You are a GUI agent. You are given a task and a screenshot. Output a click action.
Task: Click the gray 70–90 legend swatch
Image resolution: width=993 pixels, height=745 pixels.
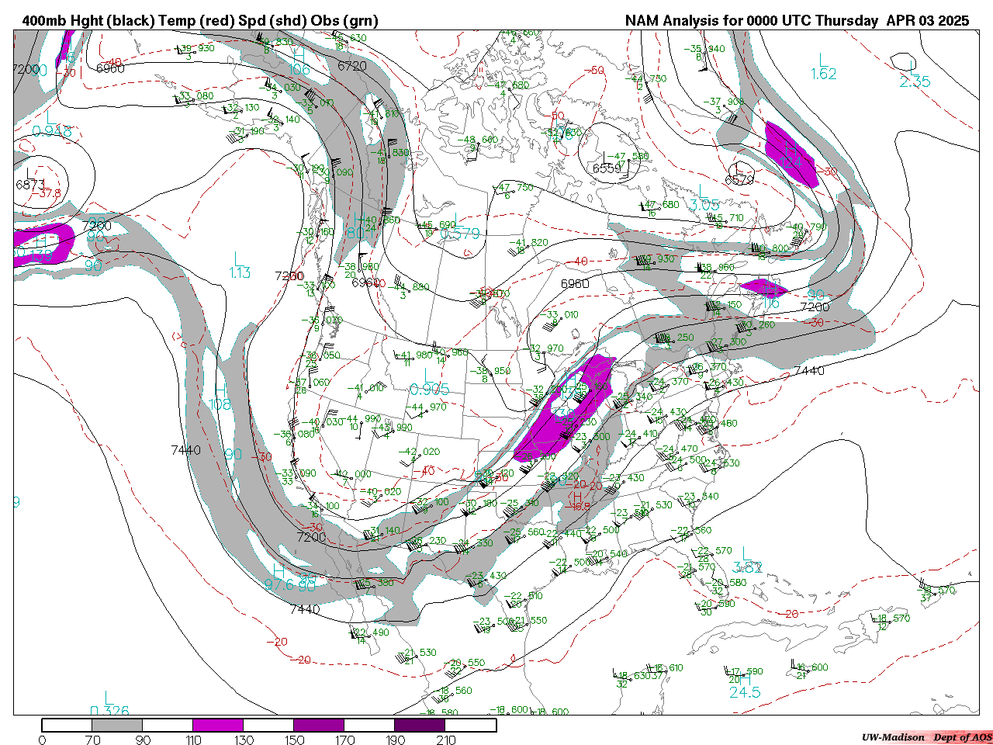point(117,725)
